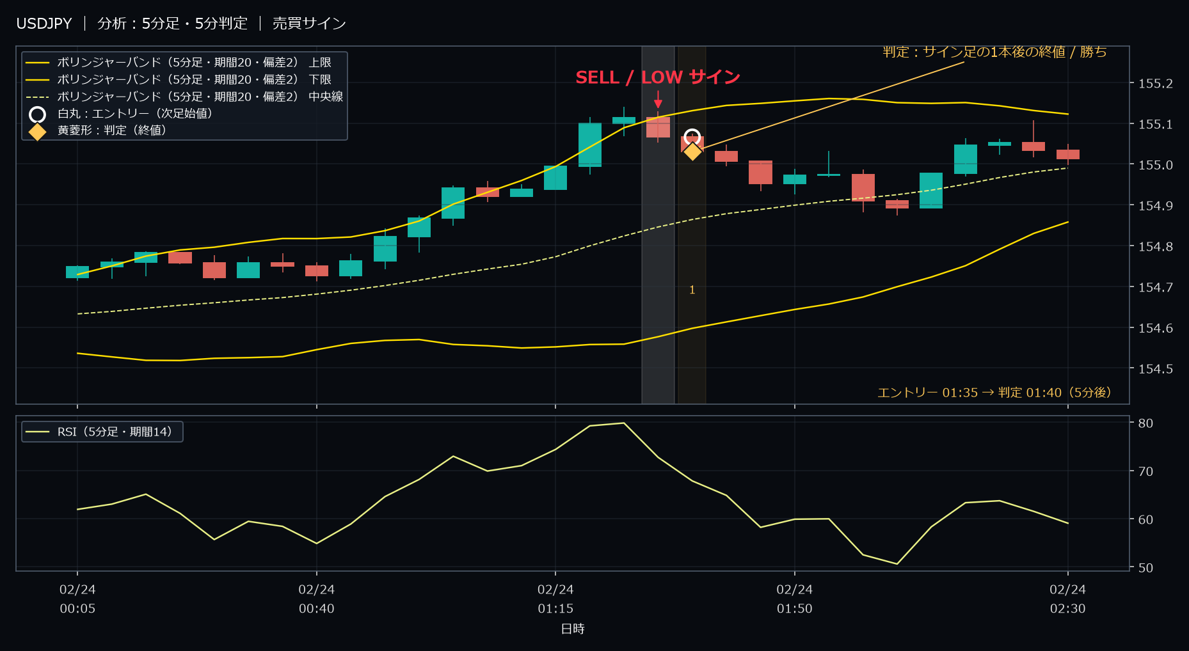This screenshot has width=1189, height=651.
Task: Click the 日時 x-axis title
Action: coord(573,629)
